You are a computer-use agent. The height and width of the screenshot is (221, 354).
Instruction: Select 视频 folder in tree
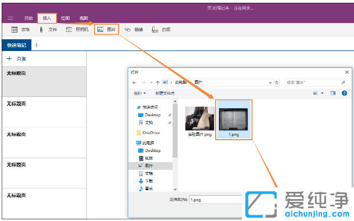click(x=146, y=158)
